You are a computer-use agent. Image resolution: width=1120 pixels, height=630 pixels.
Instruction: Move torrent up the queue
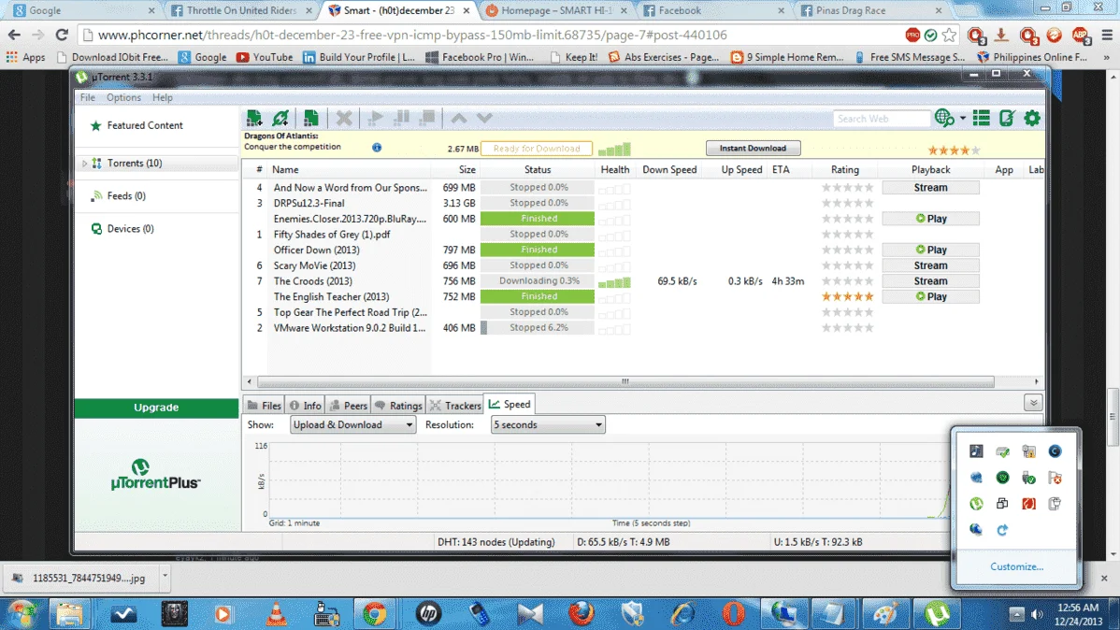pos(459,118)
